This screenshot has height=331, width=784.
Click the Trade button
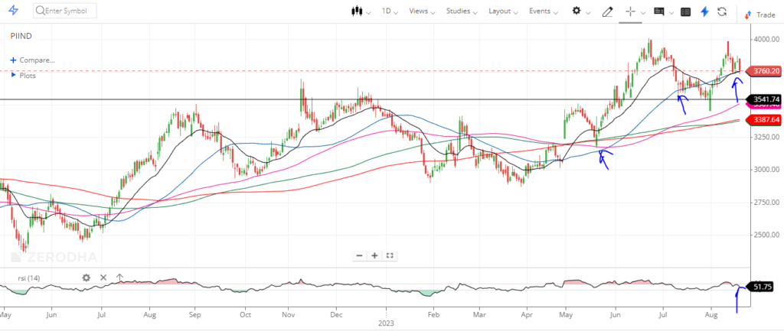(x=759, y=15)
